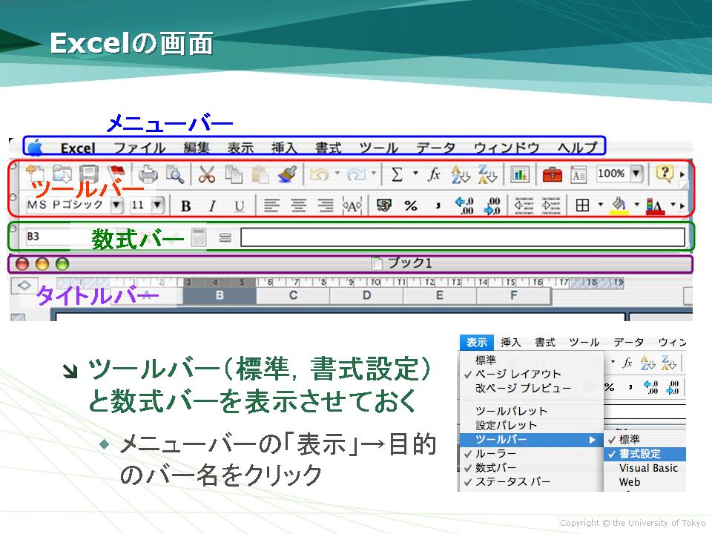The height and width of the screenshot is (534, 712).
Task: Click the Cut scissors icon
Action: [x=207, y=174]
